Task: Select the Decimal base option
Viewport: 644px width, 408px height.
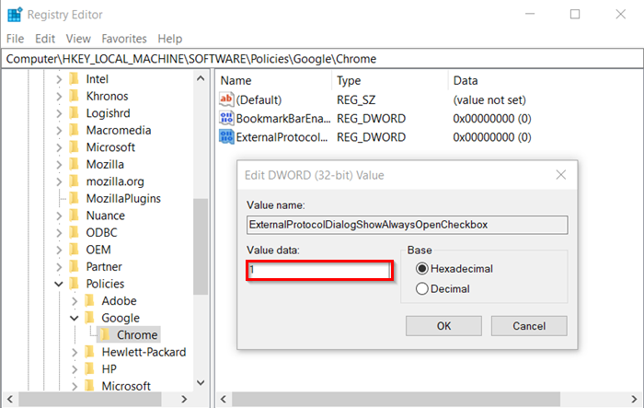Action: point(421,288)
